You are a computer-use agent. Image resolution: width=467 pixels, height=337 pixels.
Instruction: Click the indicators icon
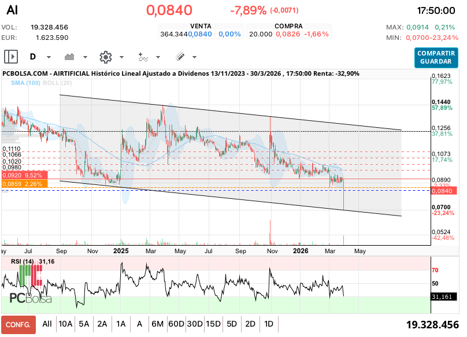pos(143,57)
